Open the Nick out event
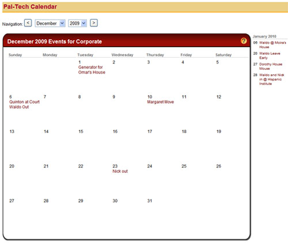 point(120,171)
